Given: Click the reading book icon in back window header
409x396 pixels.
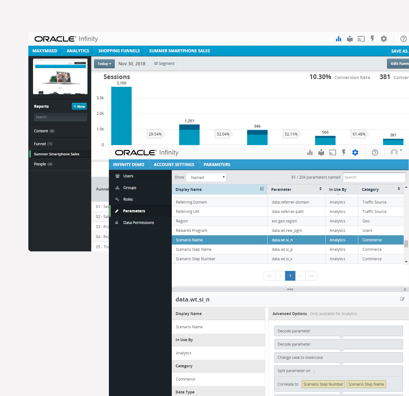Looking at the screenshot, I should pyautogui.click(x=350, y=39).
